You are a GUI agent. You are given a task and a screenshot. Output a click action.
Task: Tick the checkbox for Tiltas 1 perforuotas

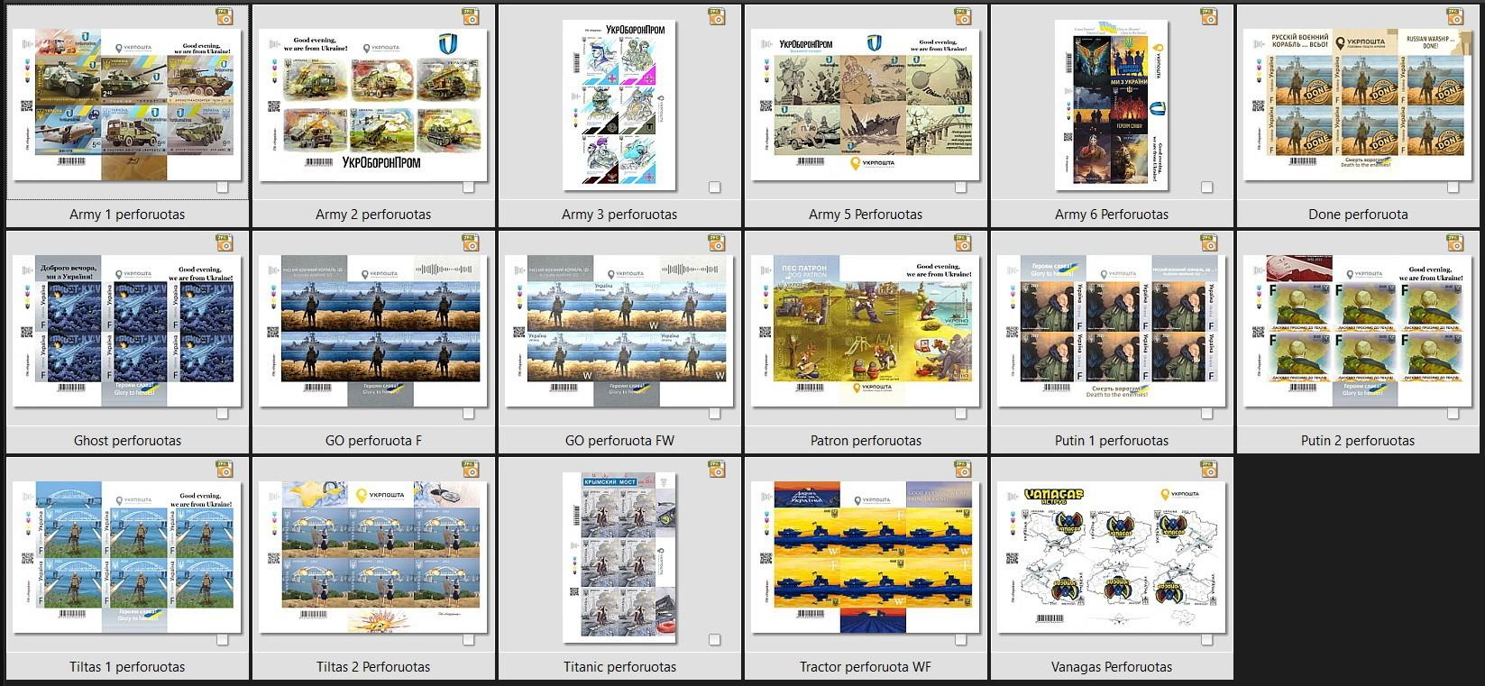(x=223, y=640)
